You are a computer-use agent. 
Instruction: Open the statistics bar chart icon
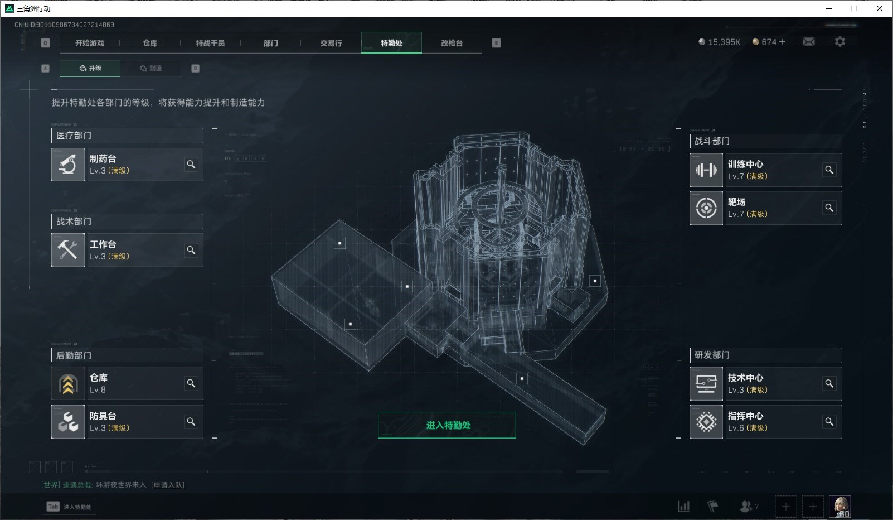[x=683, y=507]
